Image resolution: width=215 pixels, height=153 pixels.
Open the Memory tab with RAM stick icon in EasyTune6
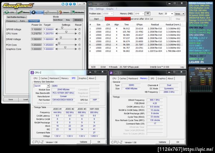pyautogui.click(x=23, y=12)
